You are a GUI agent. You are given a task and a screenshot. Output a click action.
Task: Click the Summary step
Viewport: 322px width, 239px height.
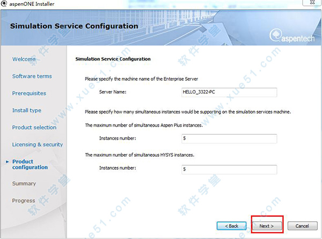24,183
